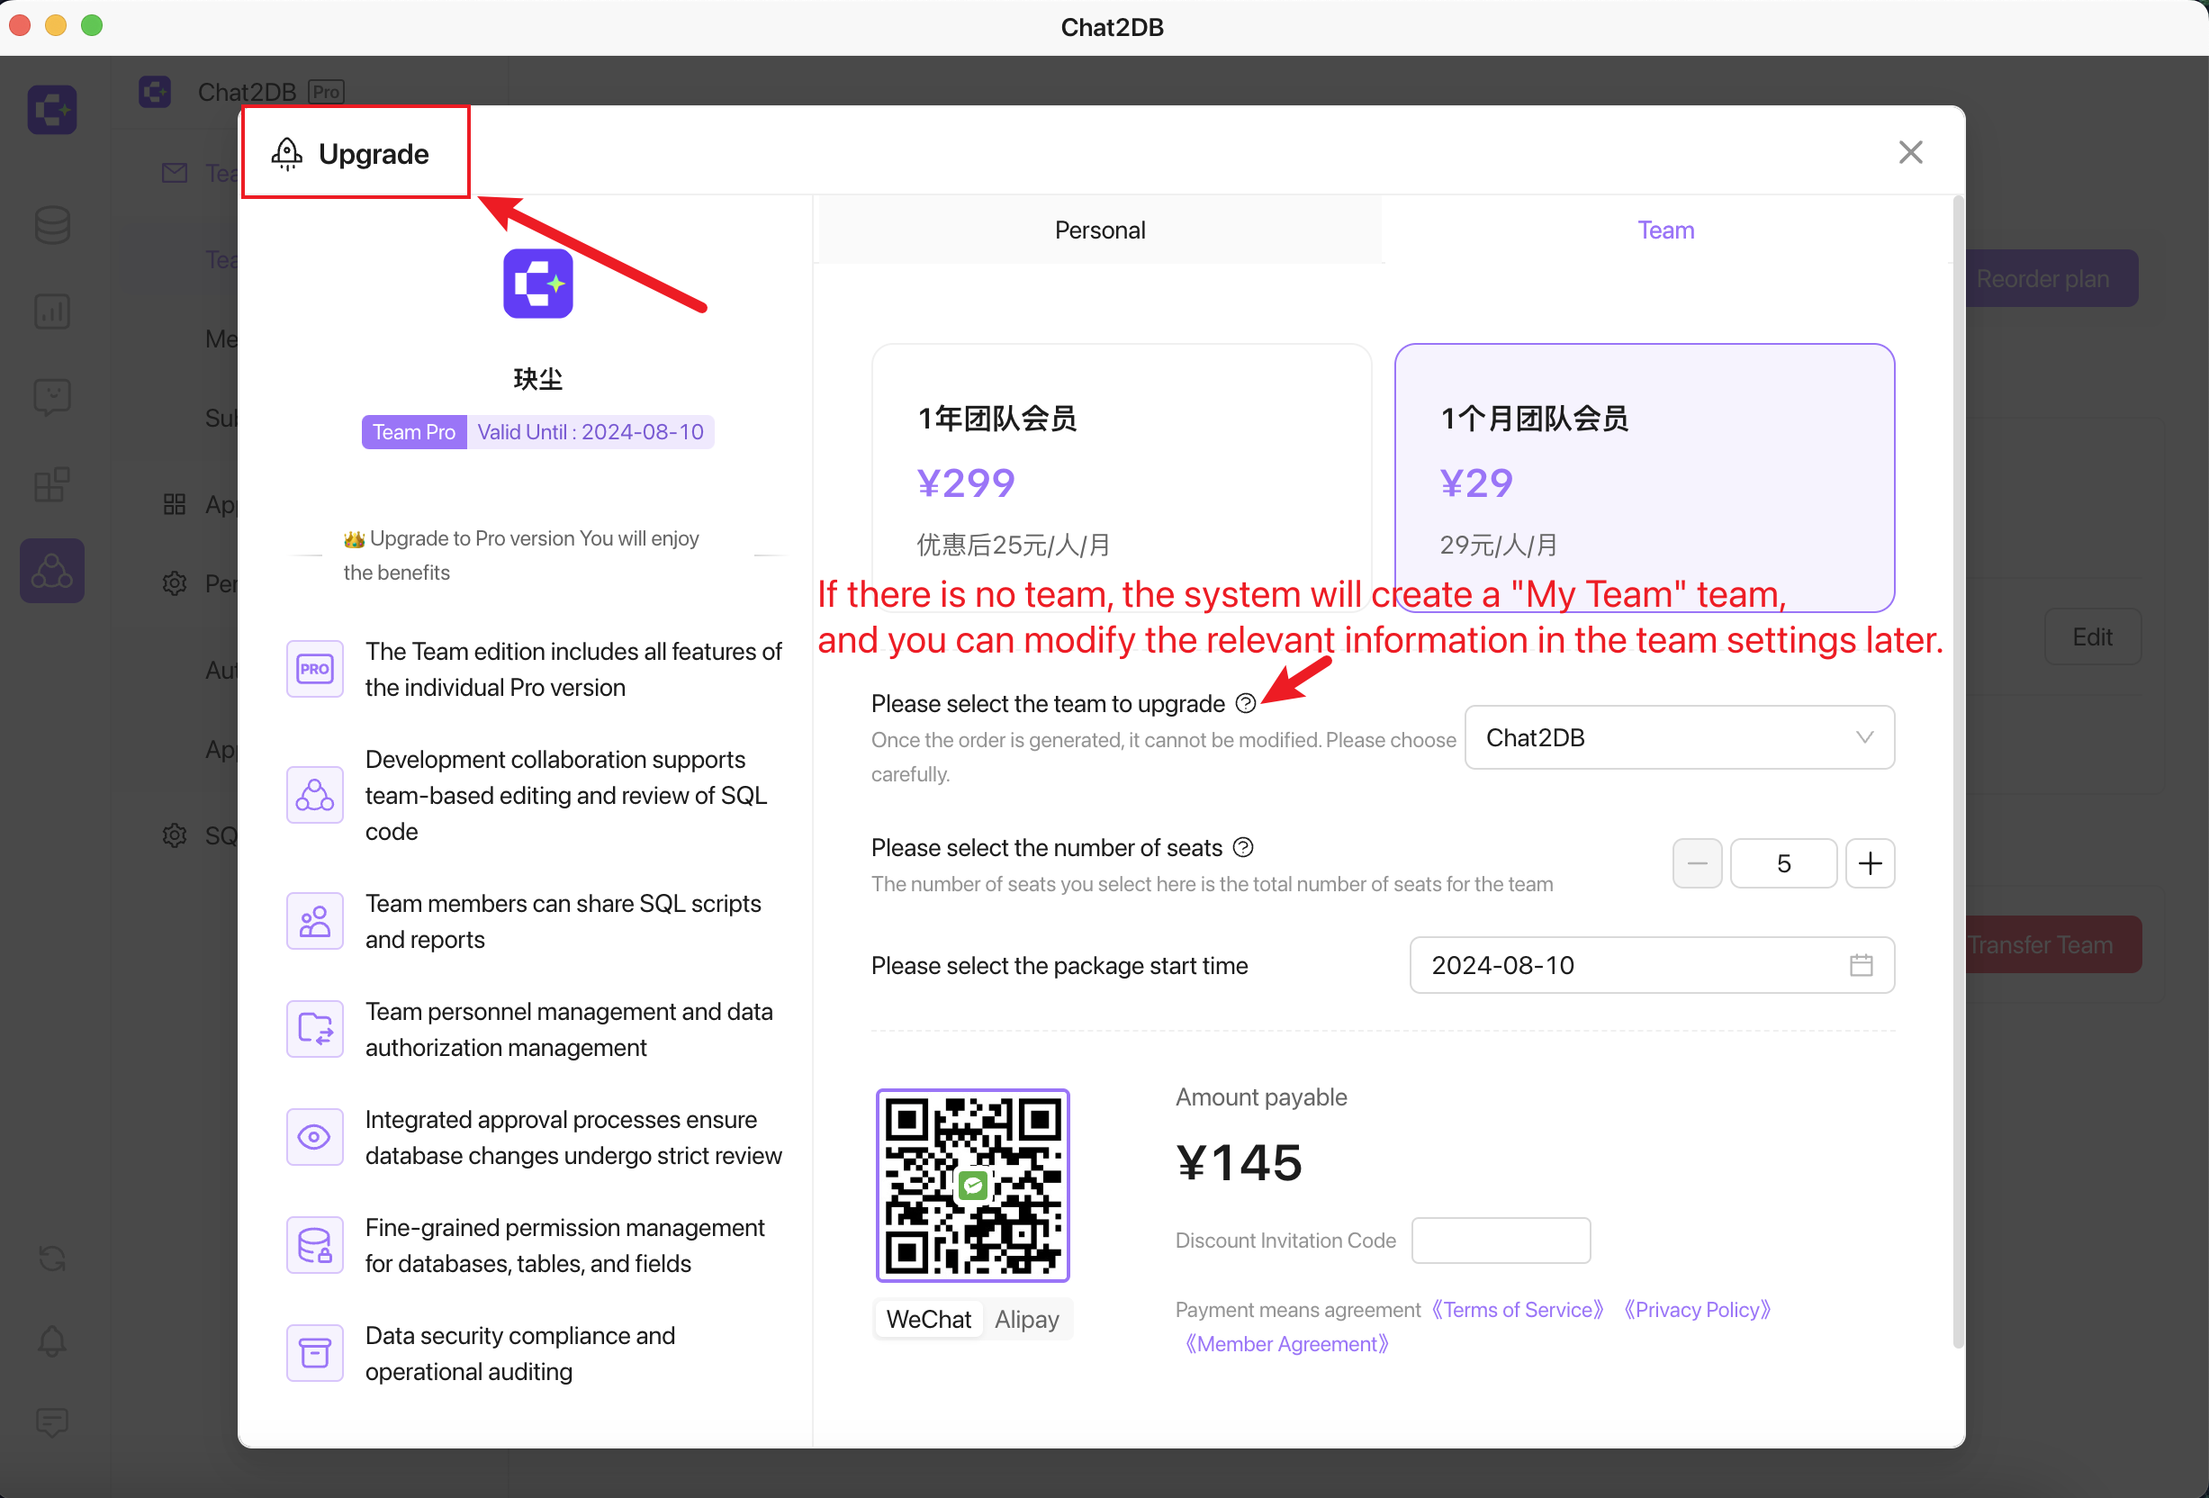Viewport: 2209px width, 1498px height.
Task: Click the macOS green fullscreen button
Action: pos(91,24)
